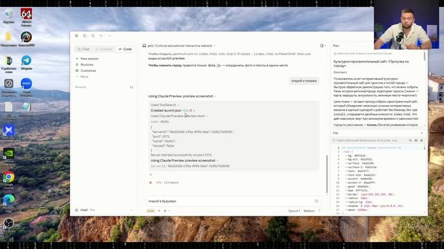Click the open folder icon in the file path bar
Viewport: 444px width, 249px height.
coord(416,140)
